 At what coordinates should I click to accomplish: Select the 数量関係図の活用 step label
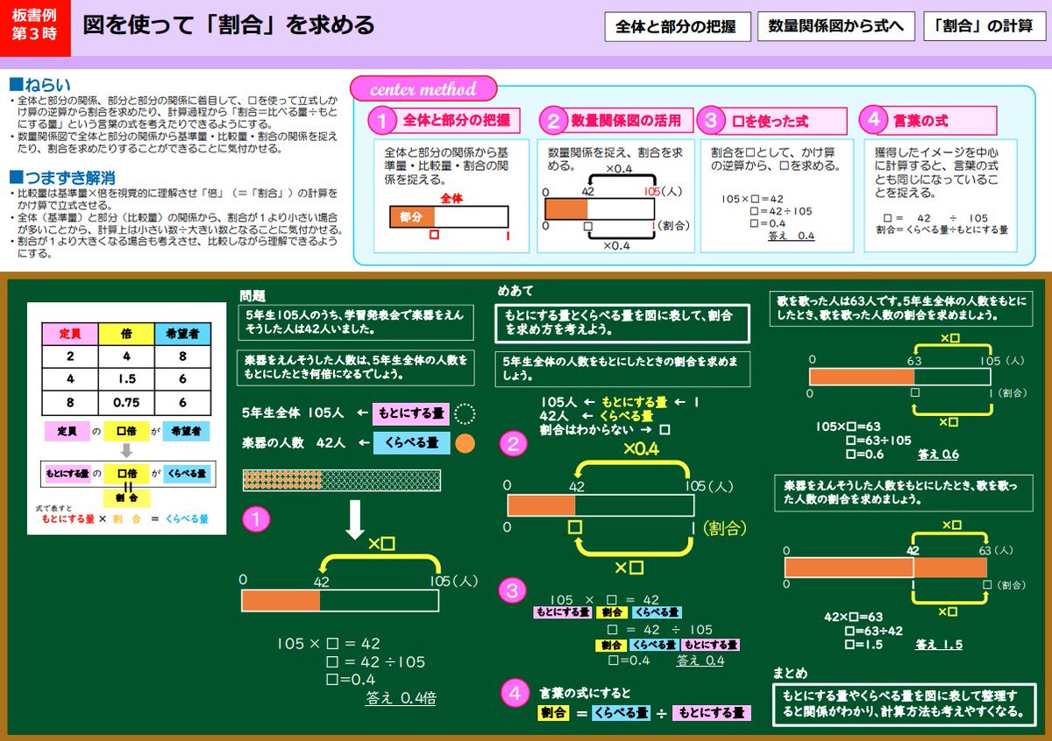[x=626, y=121]
